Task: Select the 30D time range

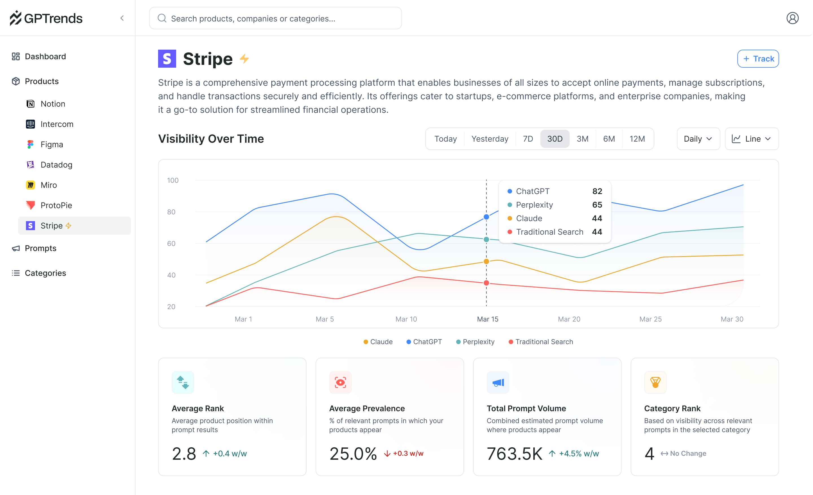Action: (x=555, y=139)
